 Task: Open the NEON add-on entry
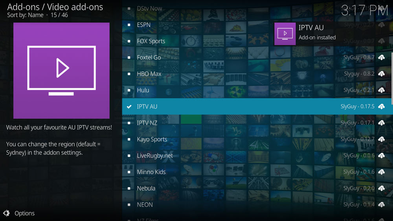145,204
